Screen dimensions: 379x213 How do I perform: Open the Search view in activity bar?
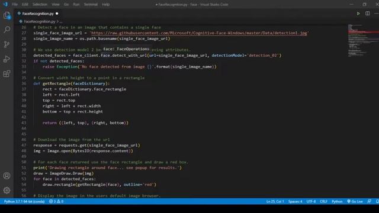click(x=7, y=30)
